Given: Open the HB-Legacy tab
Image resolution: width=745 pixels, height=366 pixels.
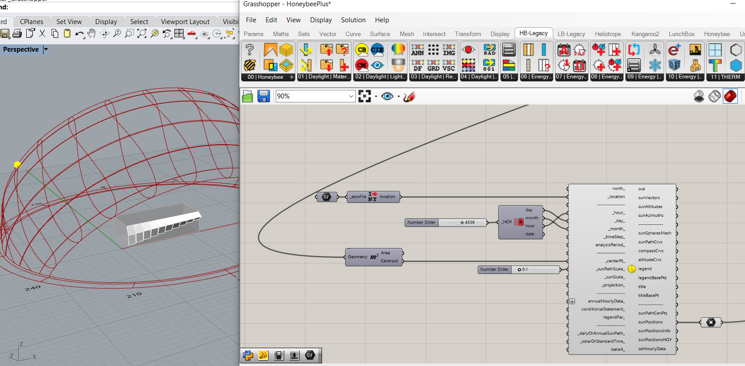Looking at the screenshot, I should coord(534,33).
